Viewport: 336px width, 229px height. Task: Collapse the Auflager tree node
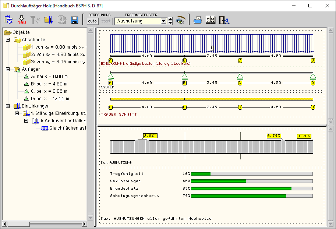click(x=8, y=69)
